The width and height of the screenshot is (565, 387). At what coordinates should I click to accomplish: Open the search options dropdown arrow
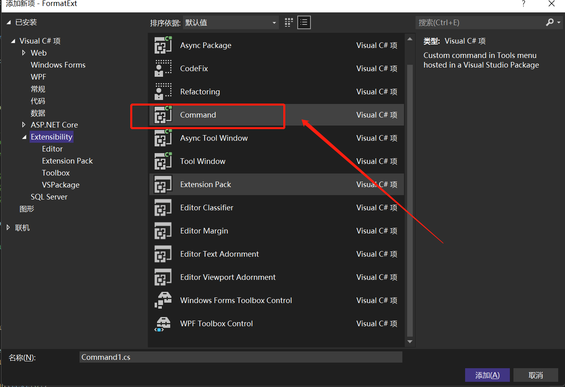[559, 22]
